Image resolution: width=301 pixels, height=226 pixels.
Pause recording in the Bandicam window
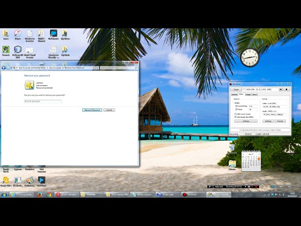tap(281, 89)
